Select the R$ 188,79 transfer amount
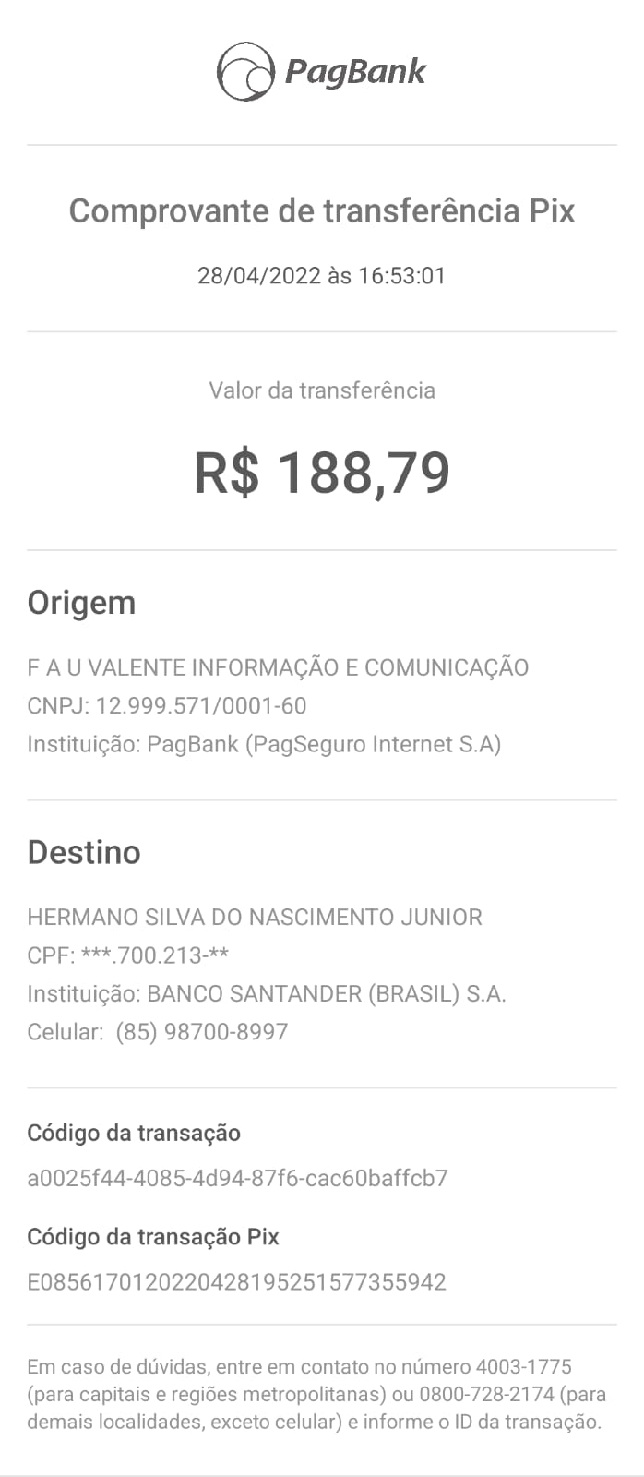This screenshot has width=644, height=1477. click(322, 473)
